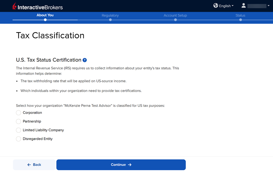
Task: Click the Status step label
Action: 240,15
